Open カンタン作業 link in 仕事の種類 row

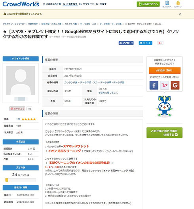click(x=70, y=82)
